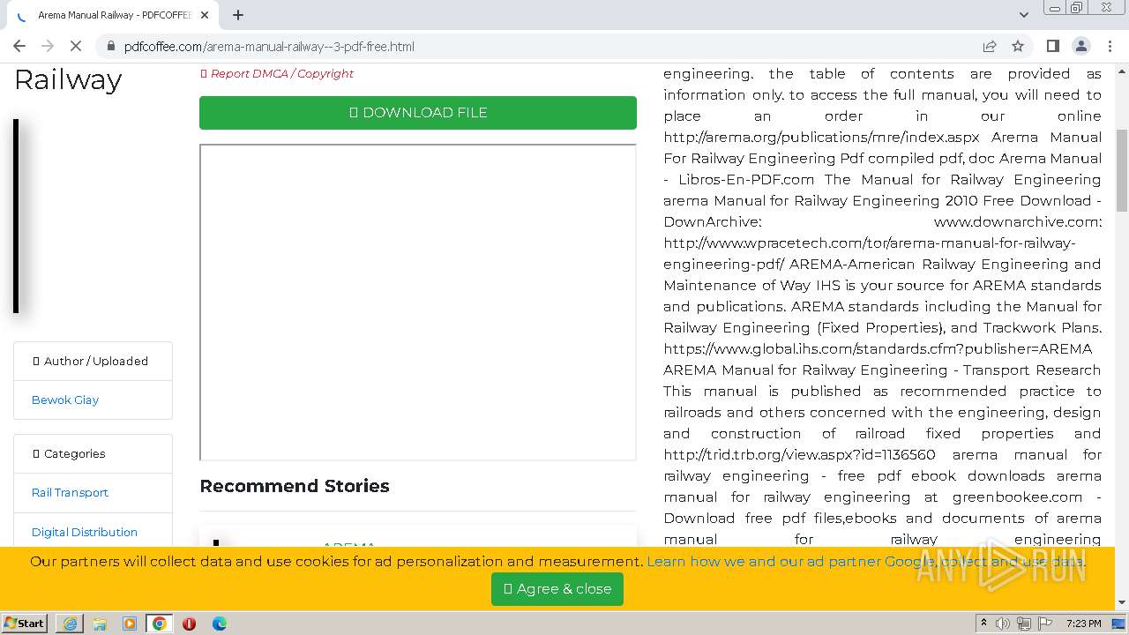Open File Explorer folder in taskbar
The image size is (1129, 635).
100,624
